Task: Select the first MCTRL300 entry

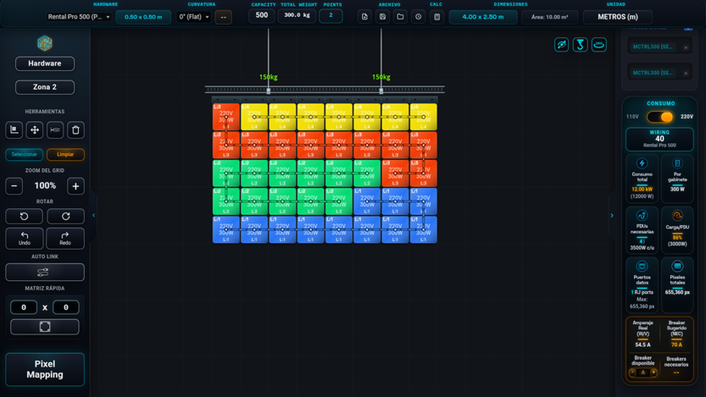Action: (x=653, y=47)
